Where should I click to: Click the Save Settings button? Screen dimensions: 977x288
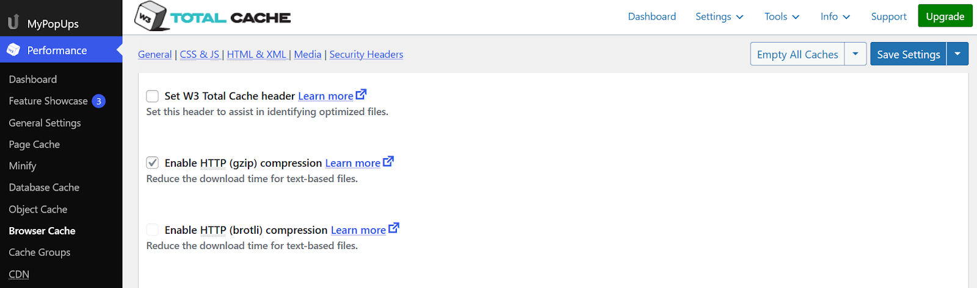click(x=909, y=54)
